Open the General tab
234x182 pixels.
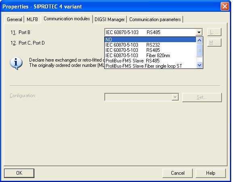14,19
